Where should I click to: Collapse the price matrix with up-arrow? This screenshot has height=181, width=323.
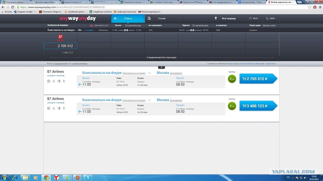pos(161,67)
